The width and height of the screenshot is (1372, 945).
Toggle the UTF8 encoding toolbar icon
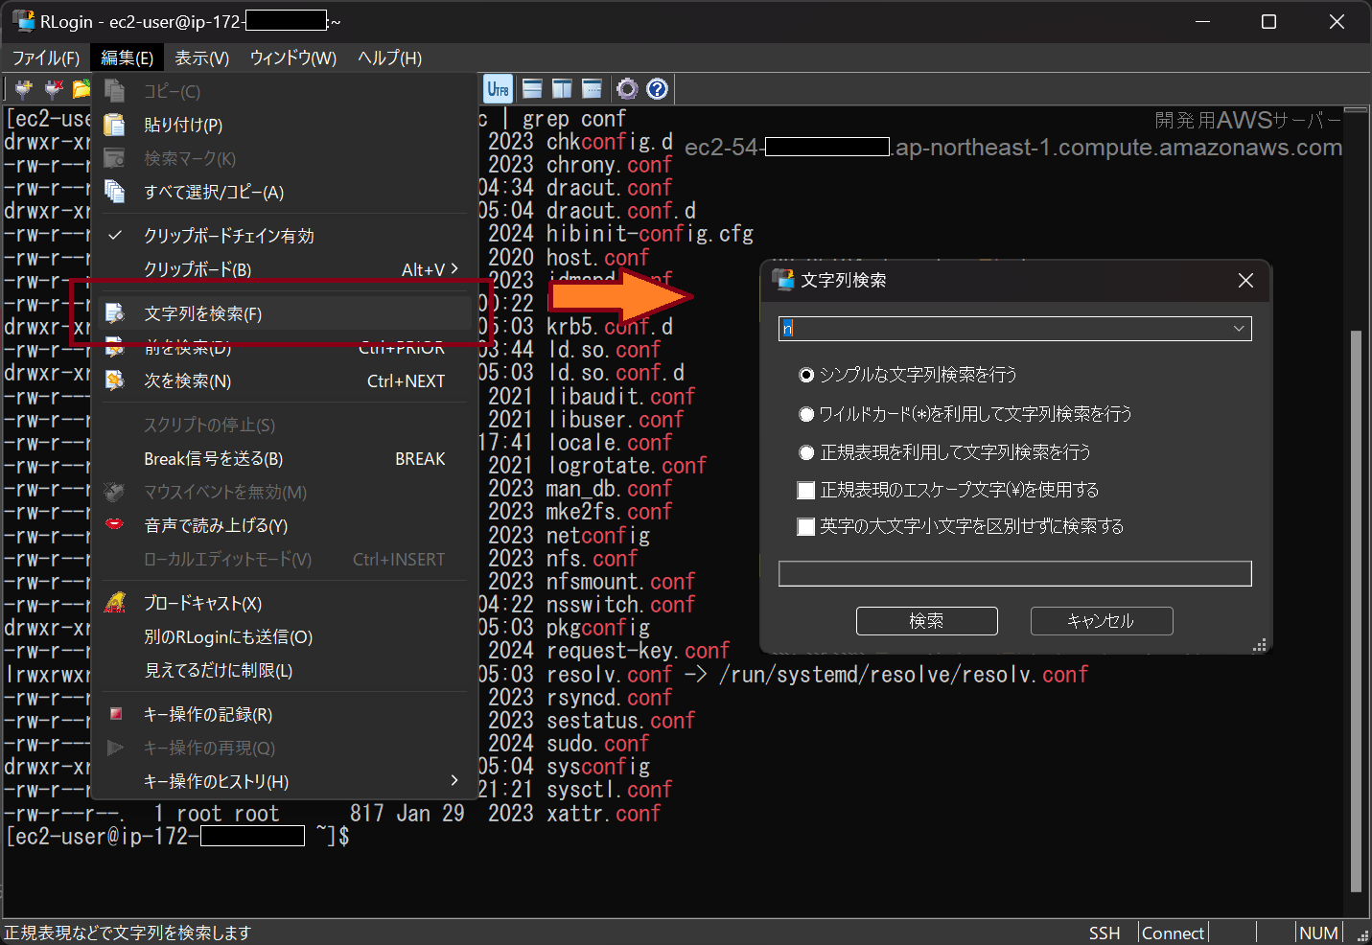tap(498, 89)
